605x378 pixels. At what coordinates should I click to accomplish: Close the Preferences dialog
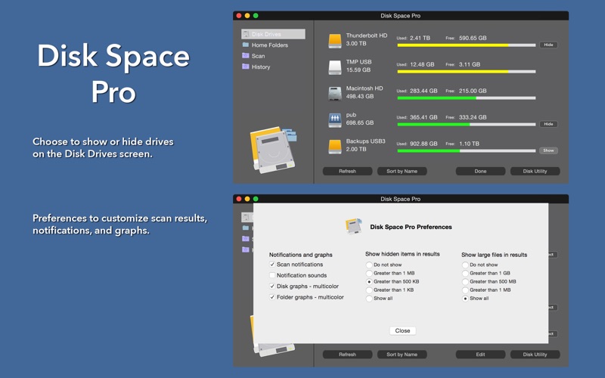[402, 330]
